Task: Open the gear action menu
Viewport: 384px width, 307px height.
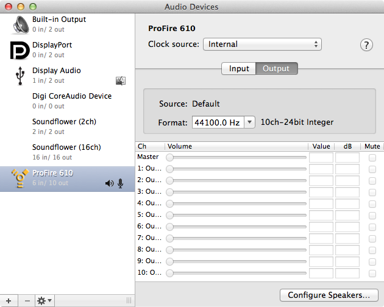Action: (x=44, y=301)
